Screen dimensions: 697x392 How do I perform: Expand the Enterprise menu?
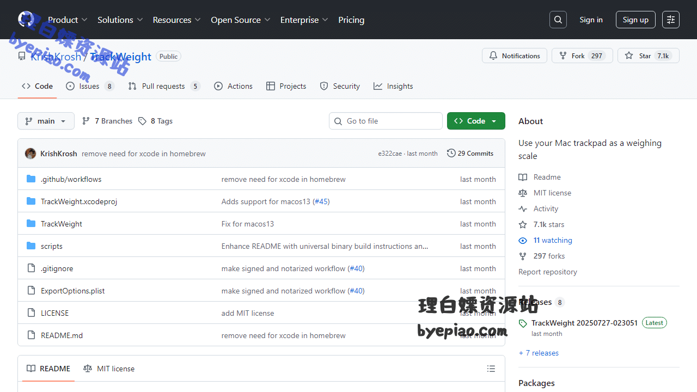[304, 20]
